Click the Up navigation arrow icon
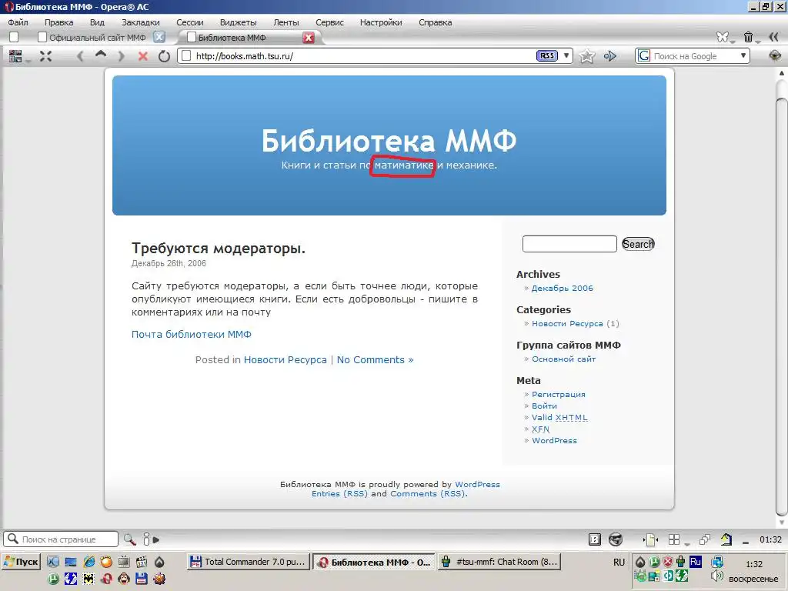 point(101,55)
